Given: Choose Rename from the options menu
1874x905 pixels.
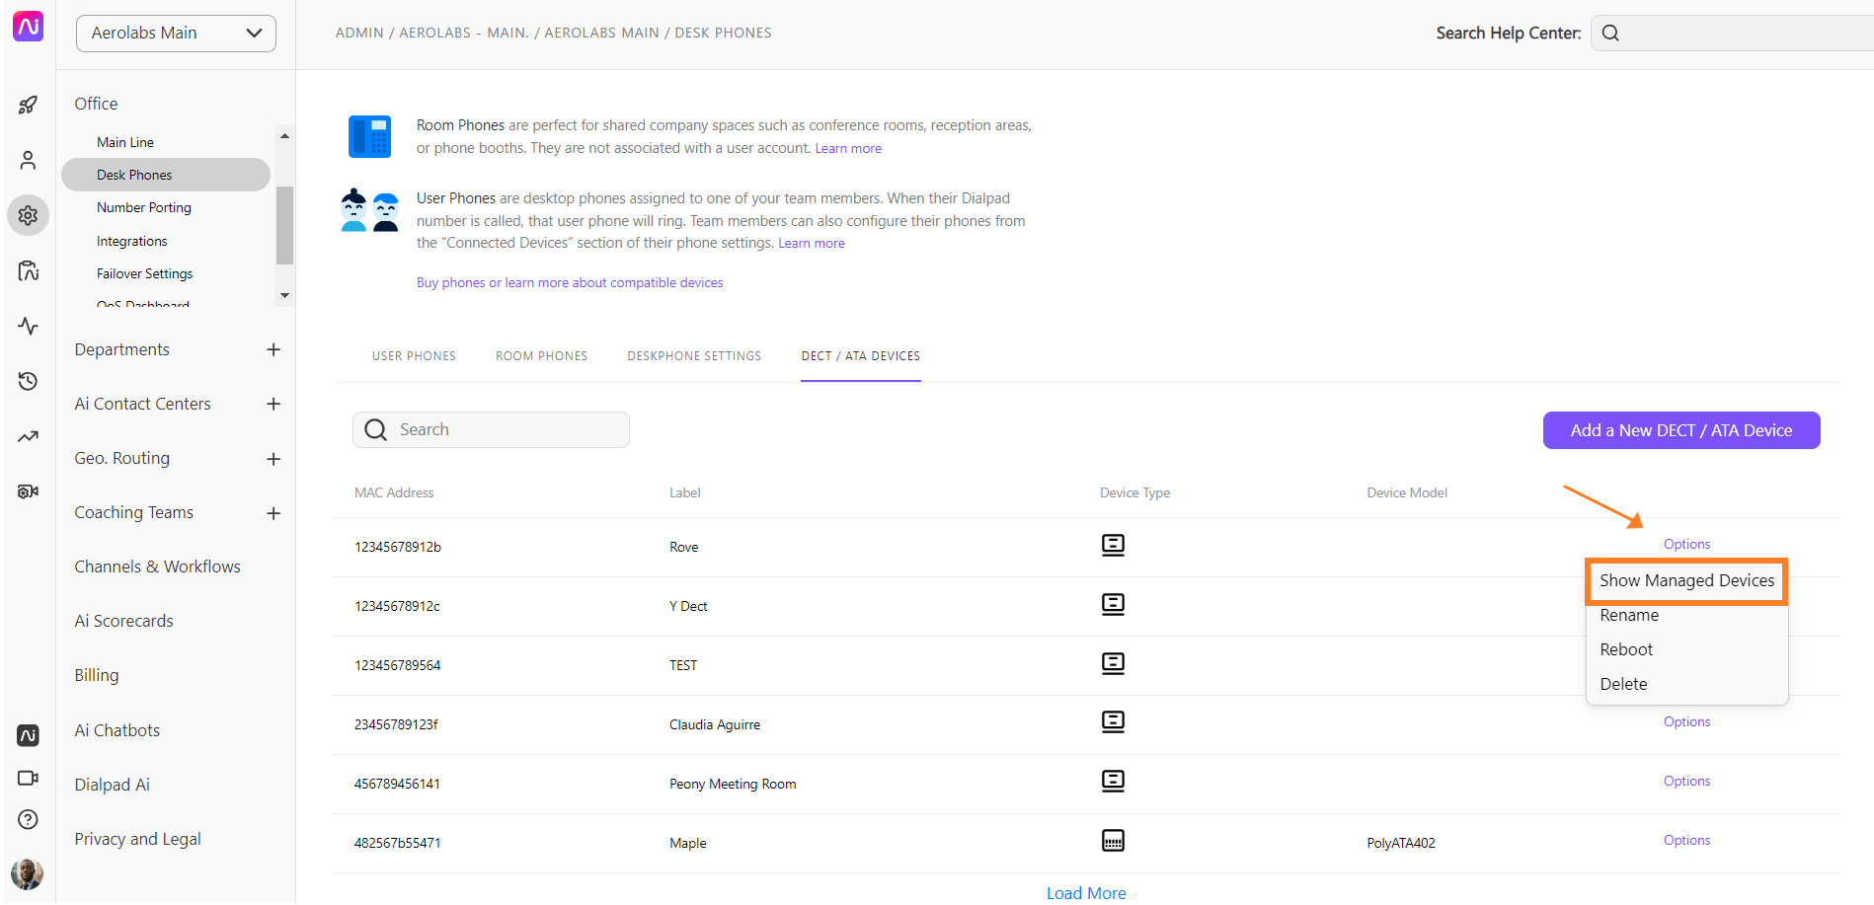Looking at the screenshot, I should [x=1629, y=615].
